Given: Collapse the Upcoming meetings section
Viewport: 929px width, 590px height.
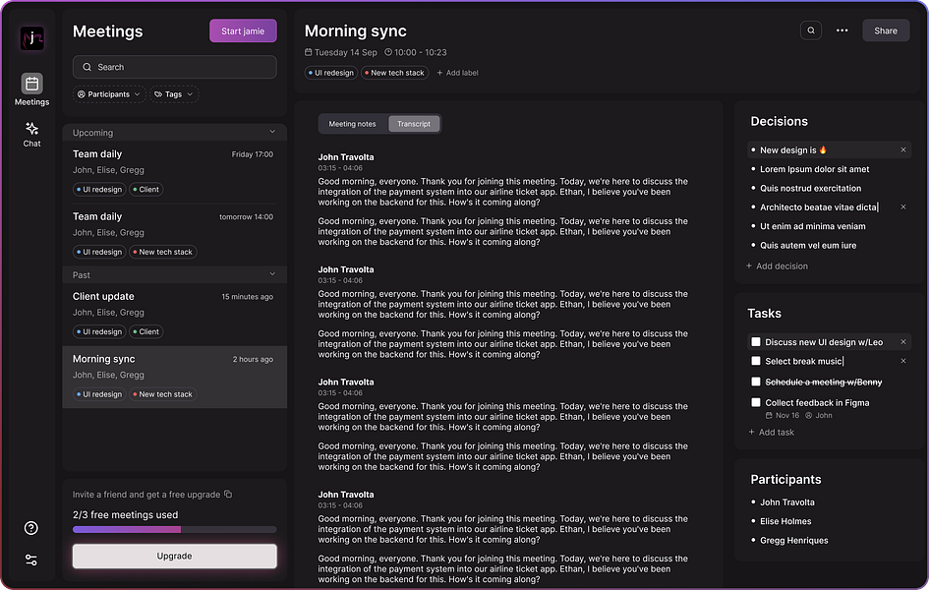Looking at the screenshot, I should click(272, 133).
